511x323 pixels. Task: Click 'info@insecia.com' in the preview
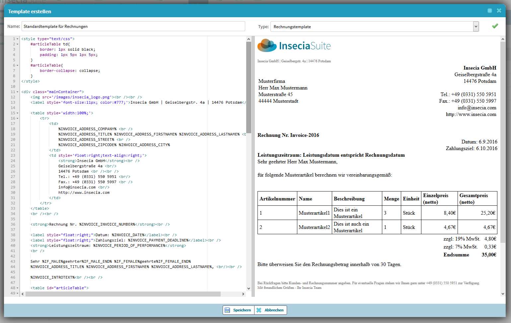477,108
